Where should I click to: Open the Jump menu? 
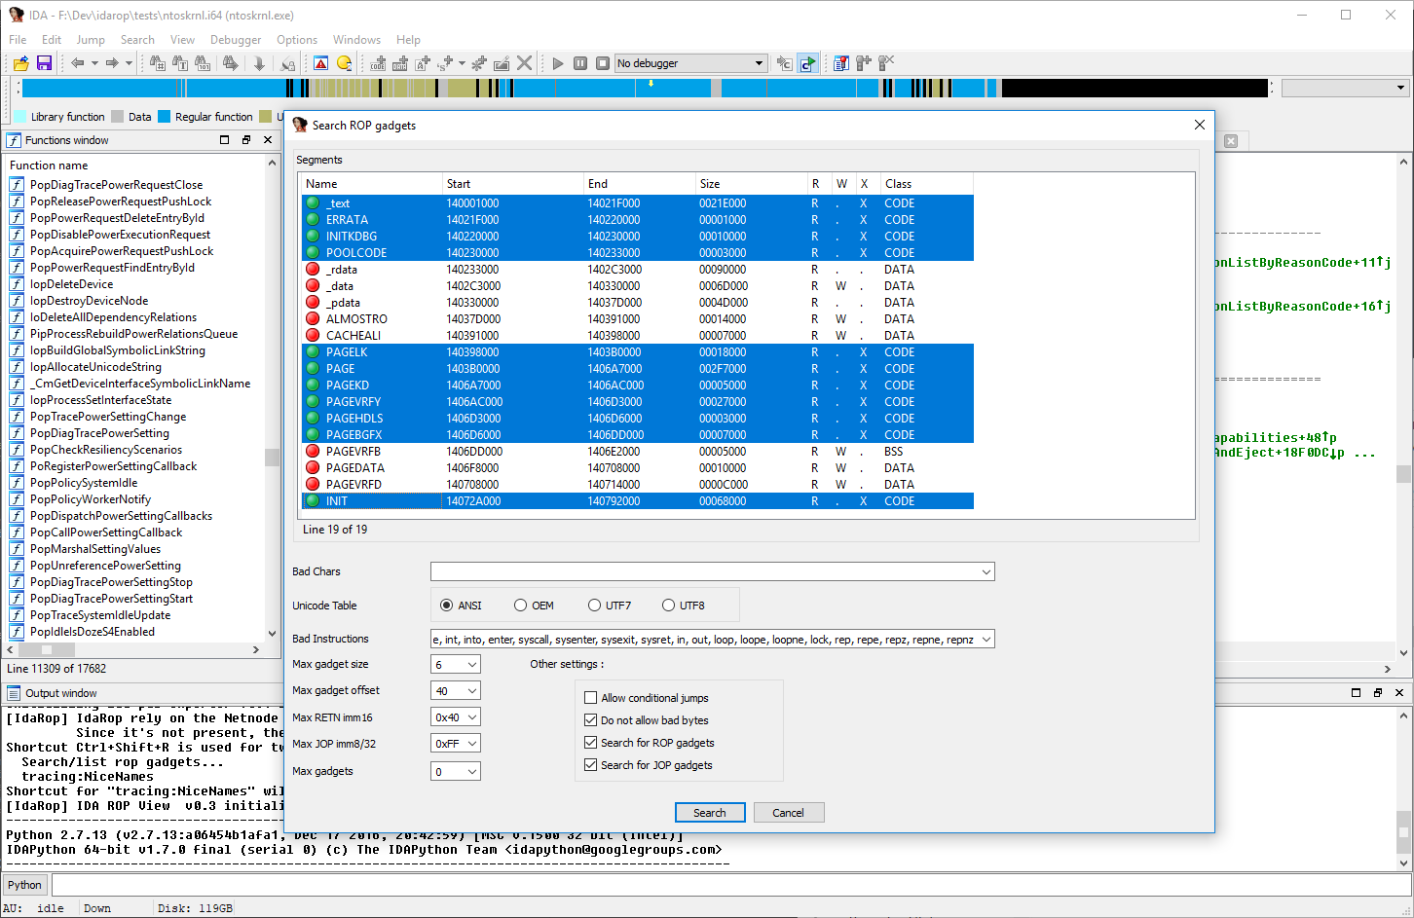pyautogui.click(x=91, y=40)
